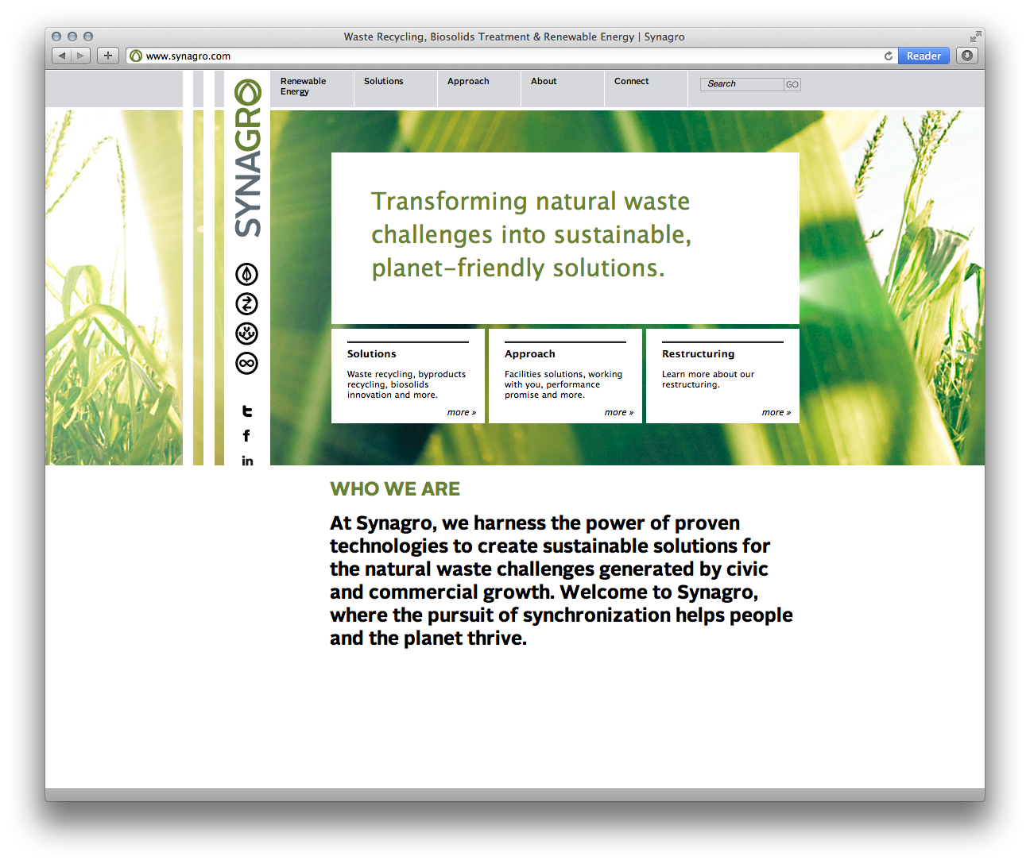Click into the site Search field
The image size is (1030, 864).
pyautogui.click(x=742, y=84)
